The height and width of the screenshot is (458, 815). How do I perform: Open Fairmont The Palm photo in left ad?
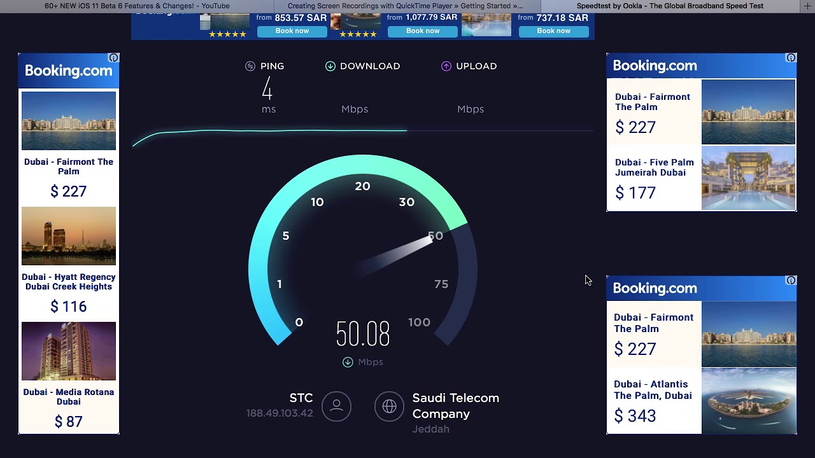pos(69,121)
